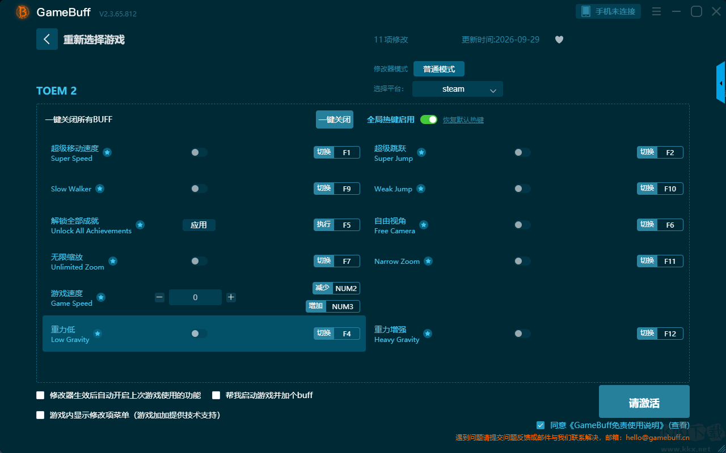Click star icon next to Unlimited Zoom

click(113, 261)
